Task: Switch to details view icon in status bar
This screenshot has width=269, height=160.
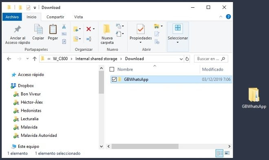Action: (219, 153)
